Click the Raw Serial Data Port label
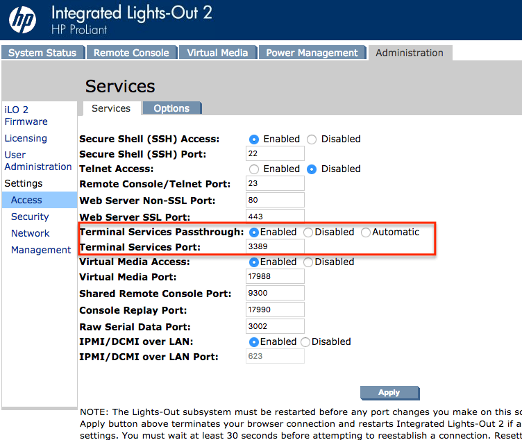This screenshot has width=522, height=440. pos(135,327)
